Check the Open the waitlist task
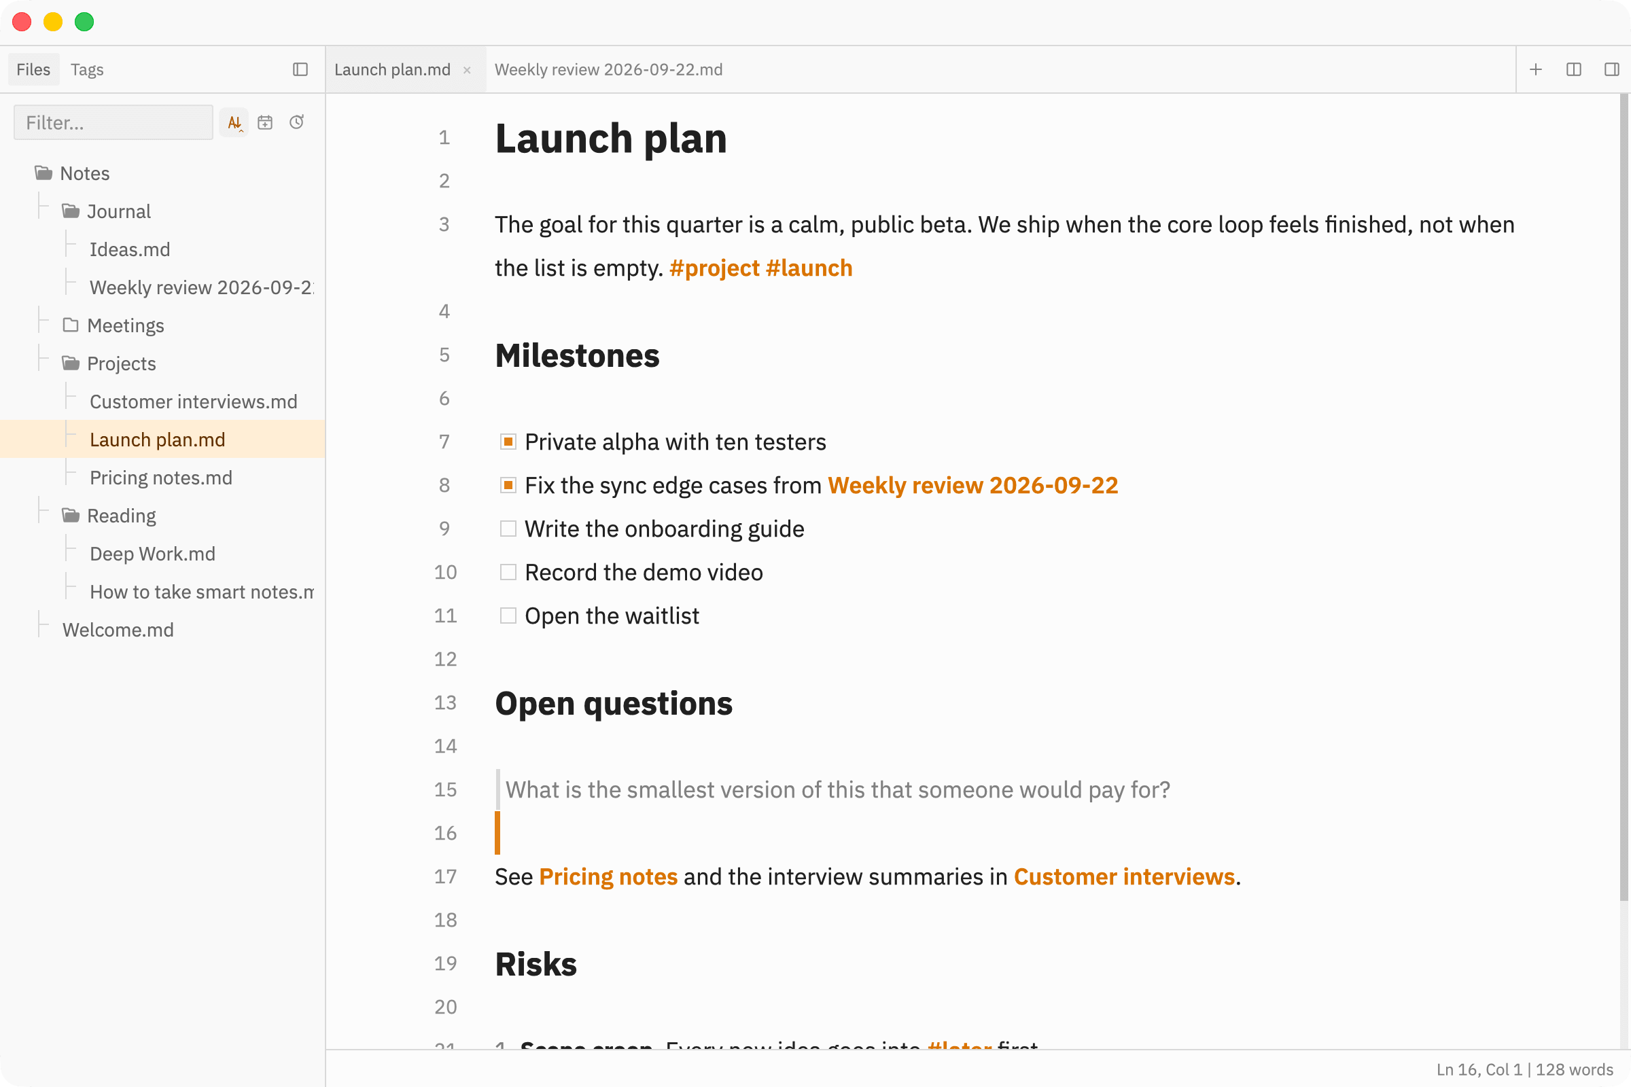 coord(508,616)
